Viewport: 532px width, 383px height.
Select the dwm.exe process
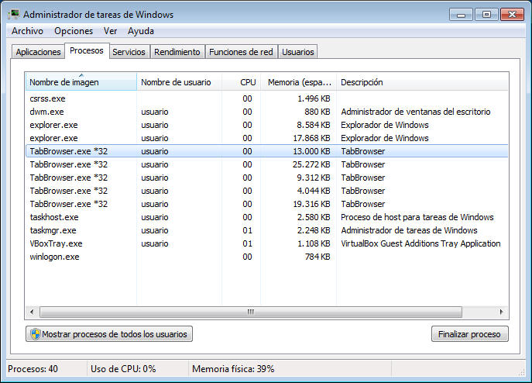[266, 112]
